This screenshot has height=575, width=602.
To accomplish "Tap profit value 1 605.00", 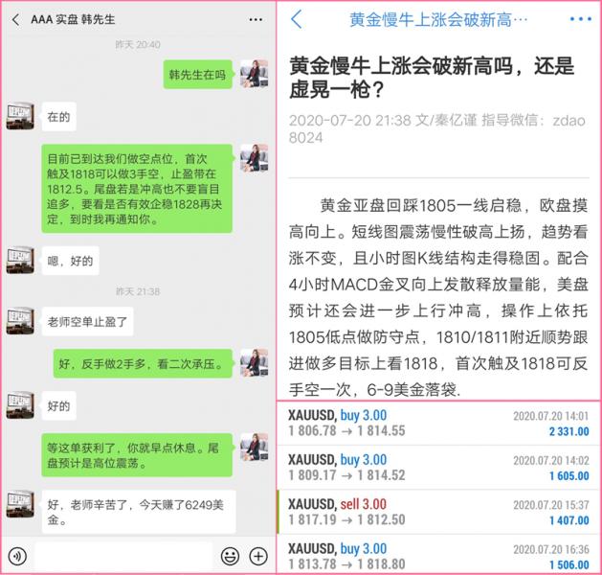I will click(x=569, y=476).
